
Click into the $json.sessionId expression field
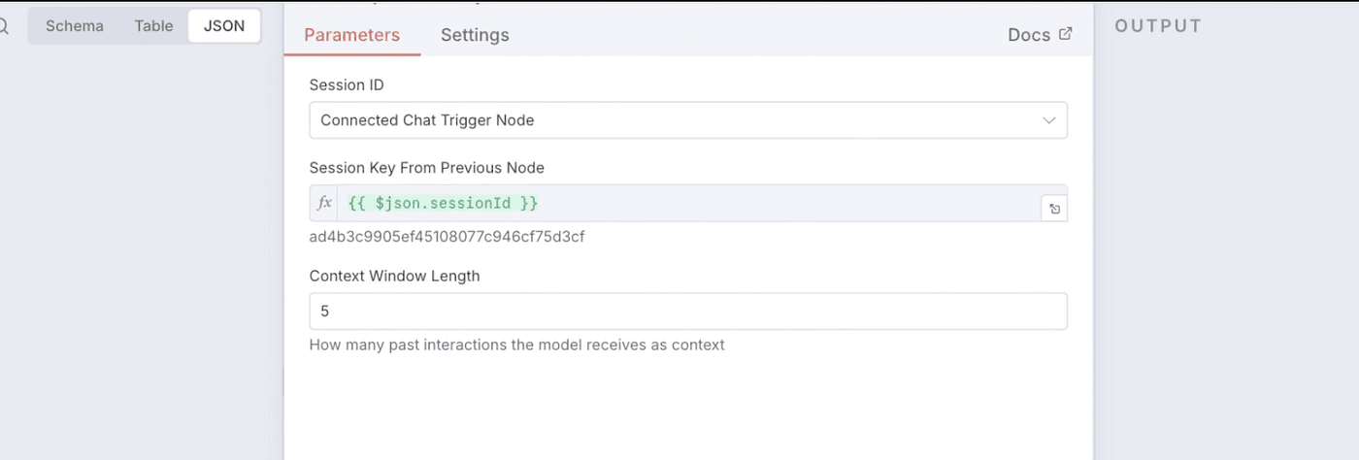coord(679,204)
